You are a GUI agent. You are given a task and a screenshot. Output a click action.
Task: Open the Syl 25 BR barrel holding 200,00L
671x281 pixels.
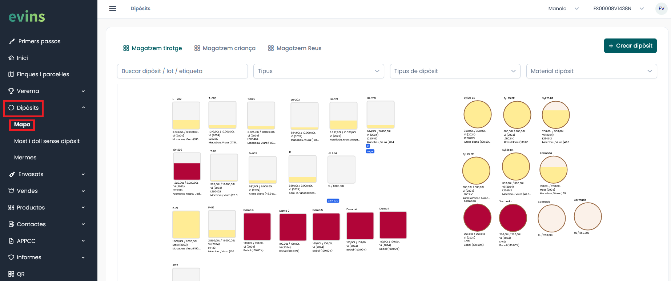[x=556, y=115]
